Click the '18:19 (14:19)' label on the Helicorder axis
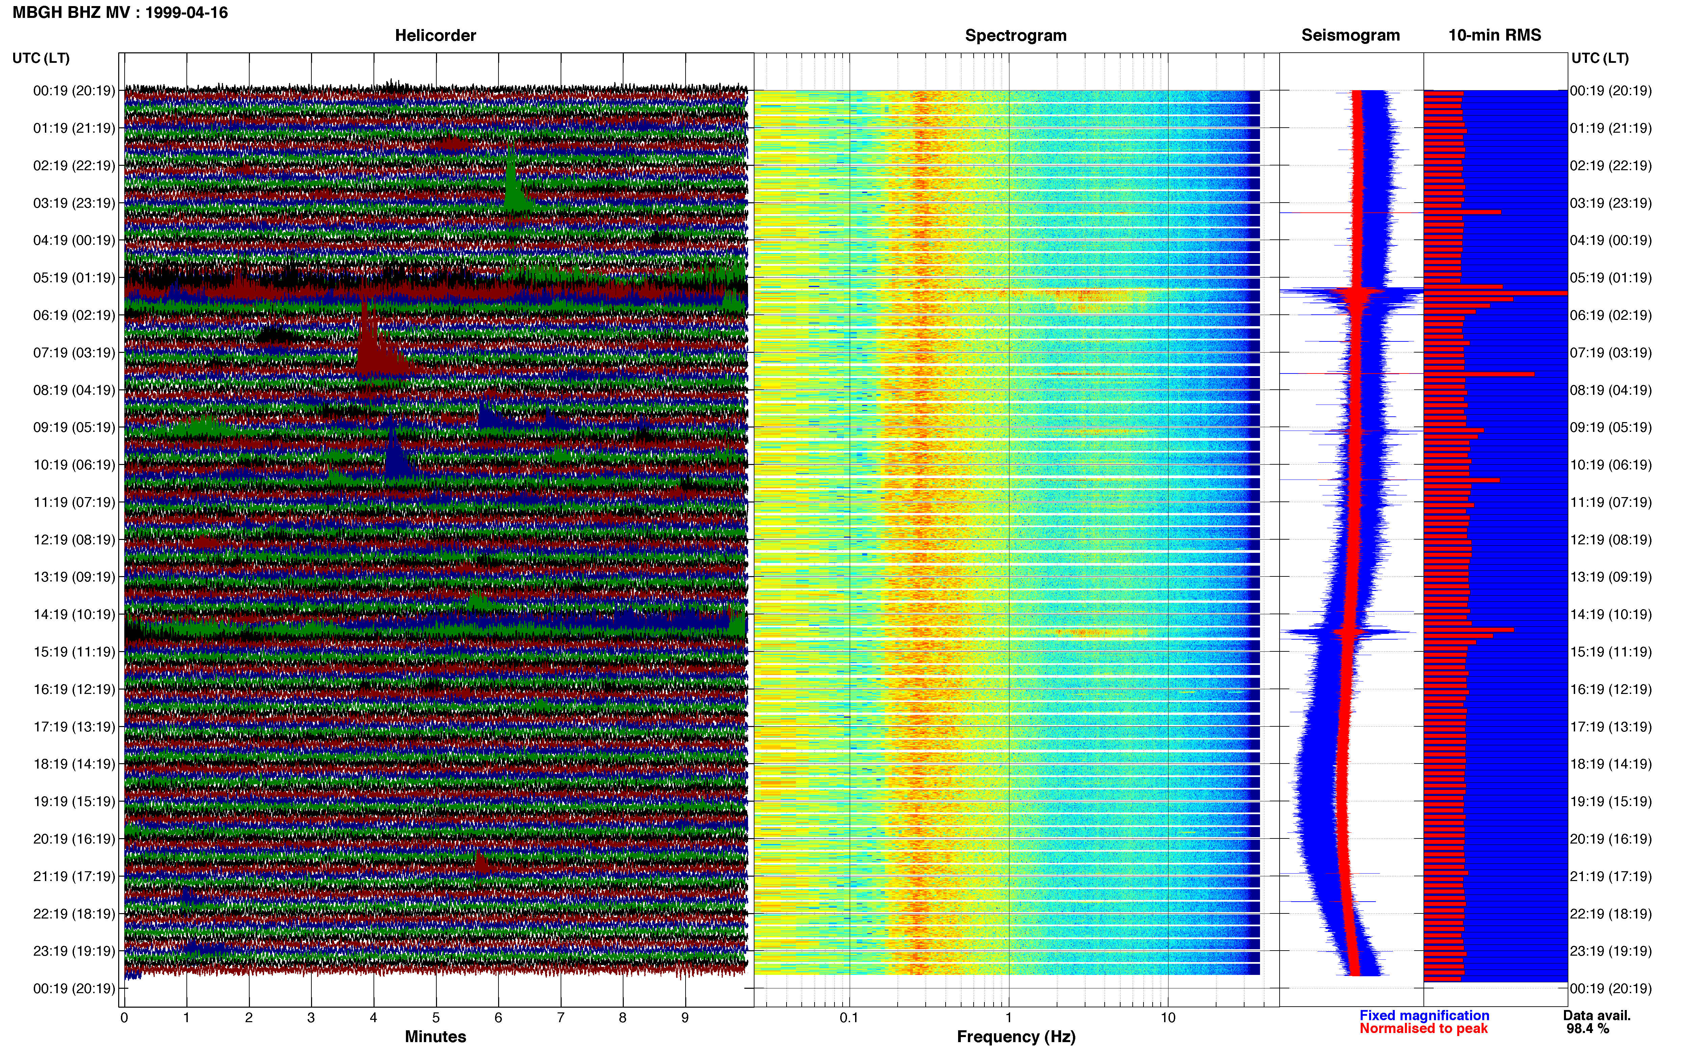This screenshot has height=1060, width=1695. point(74,764)
